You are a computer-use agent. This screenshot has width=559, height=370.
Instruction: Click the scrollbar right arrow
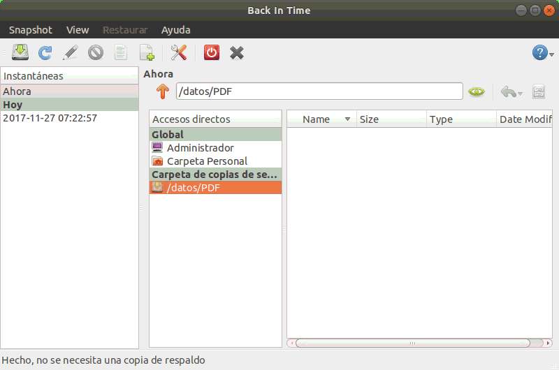pos(548,343)
